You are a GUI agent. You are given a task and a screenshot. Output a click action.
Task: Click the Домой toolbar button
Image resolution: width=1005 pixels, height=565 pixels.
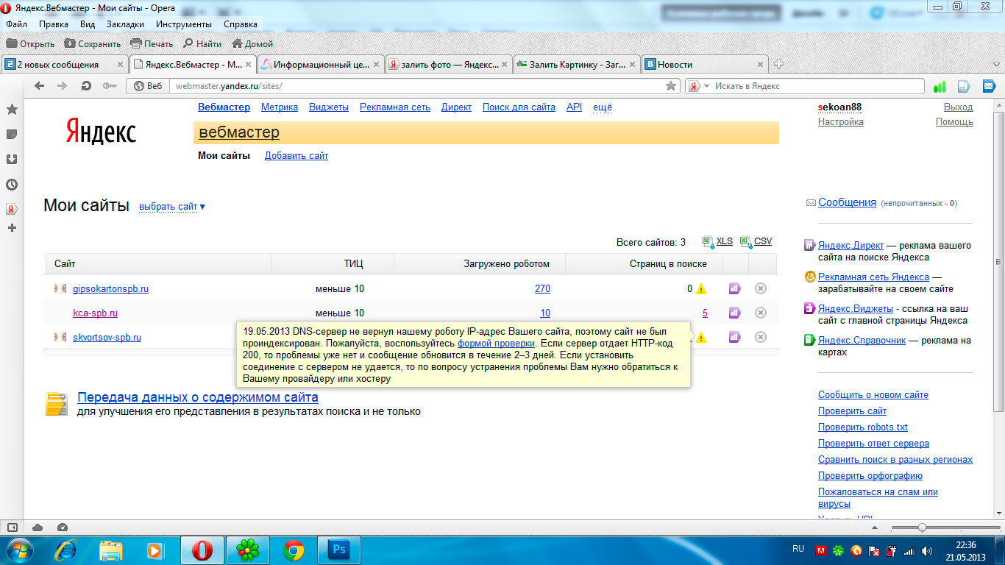click(x=252, y=43)
